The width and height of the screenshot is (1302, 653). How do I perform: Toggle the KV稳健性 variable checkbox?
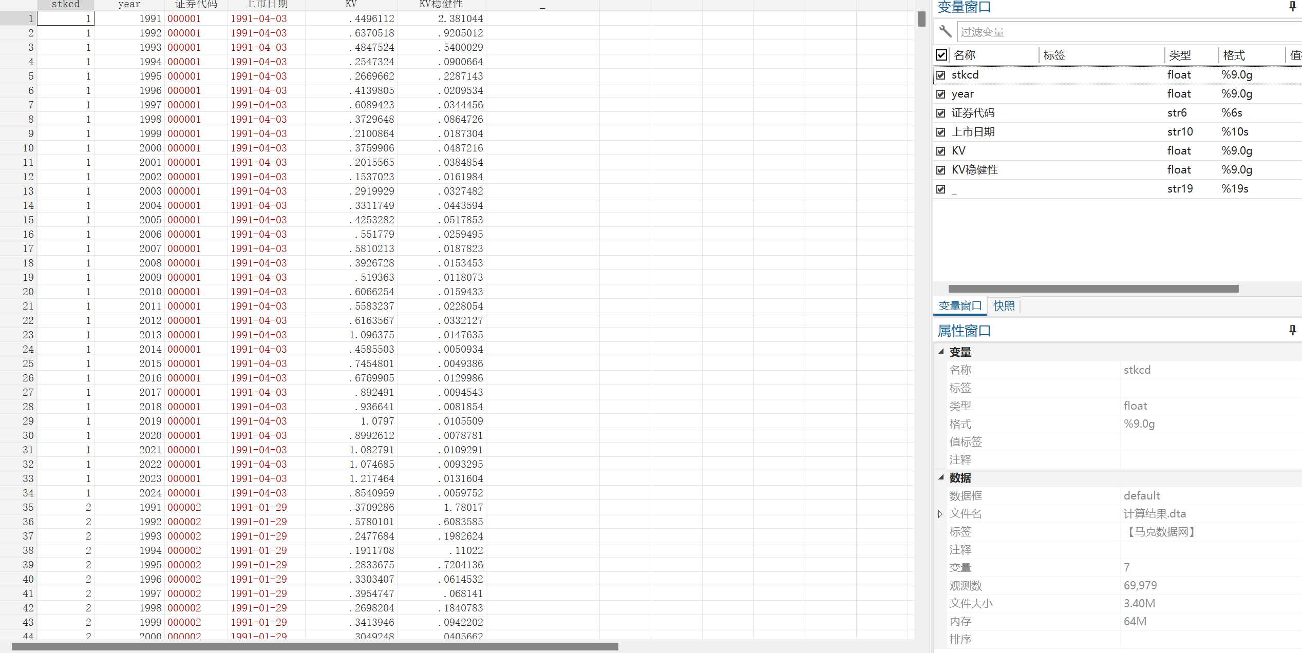click(x=940, y=170)
